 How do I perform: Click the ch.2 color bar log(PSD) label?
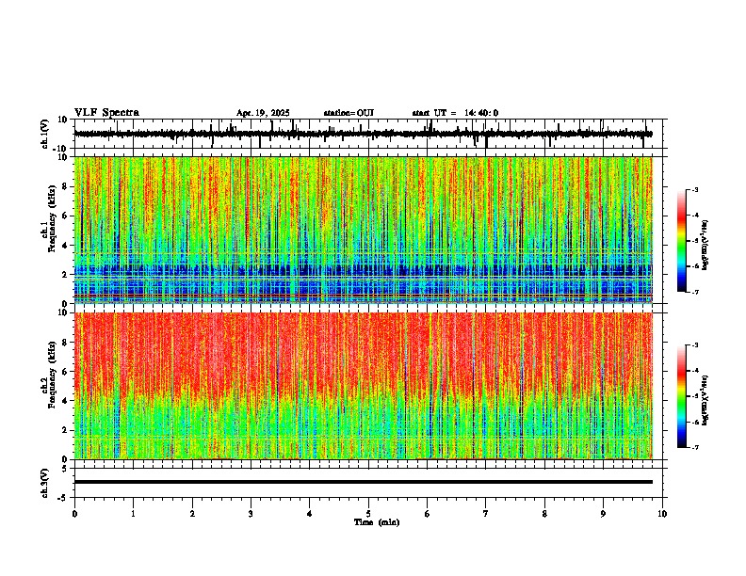(705, 400)
